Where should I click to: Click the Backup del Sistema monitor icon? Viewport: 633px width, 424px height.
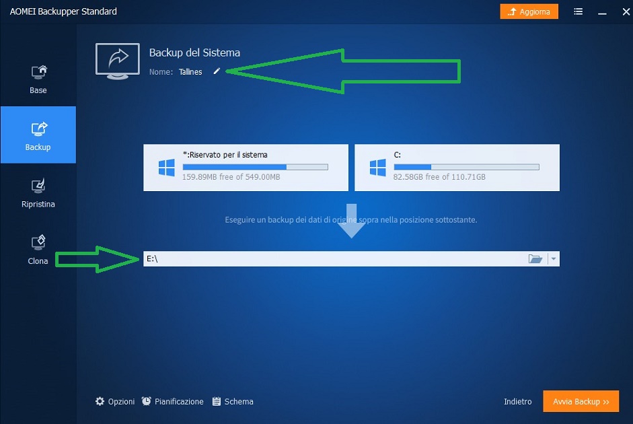[118, 61]
